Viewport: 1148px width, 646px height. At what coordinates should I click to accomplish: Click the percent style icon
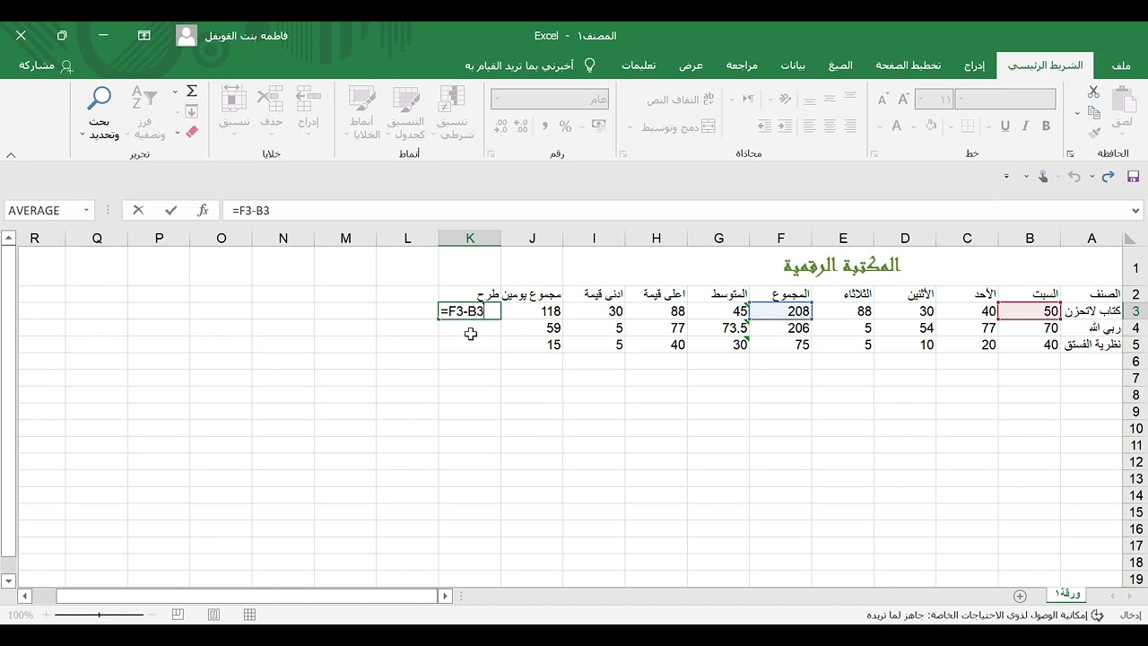point(565,127)
